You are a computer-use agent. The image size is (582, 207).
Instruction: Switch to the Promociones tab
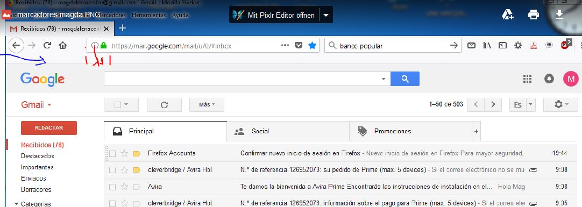[410, 131]
